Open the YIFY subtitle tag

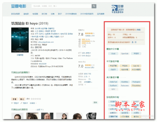click(113, 89)
